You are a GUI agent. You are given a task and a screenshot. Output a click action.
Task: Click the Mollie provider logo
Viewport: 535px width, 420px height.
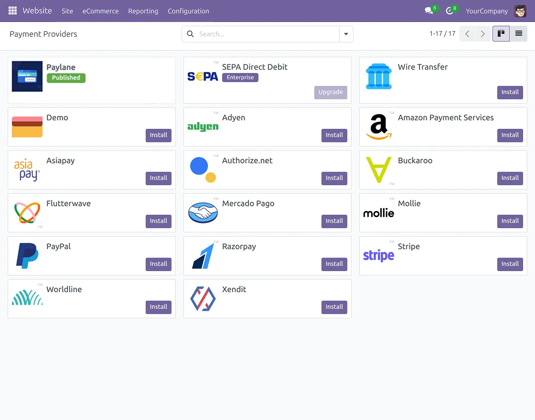click(x=378, y=213)
